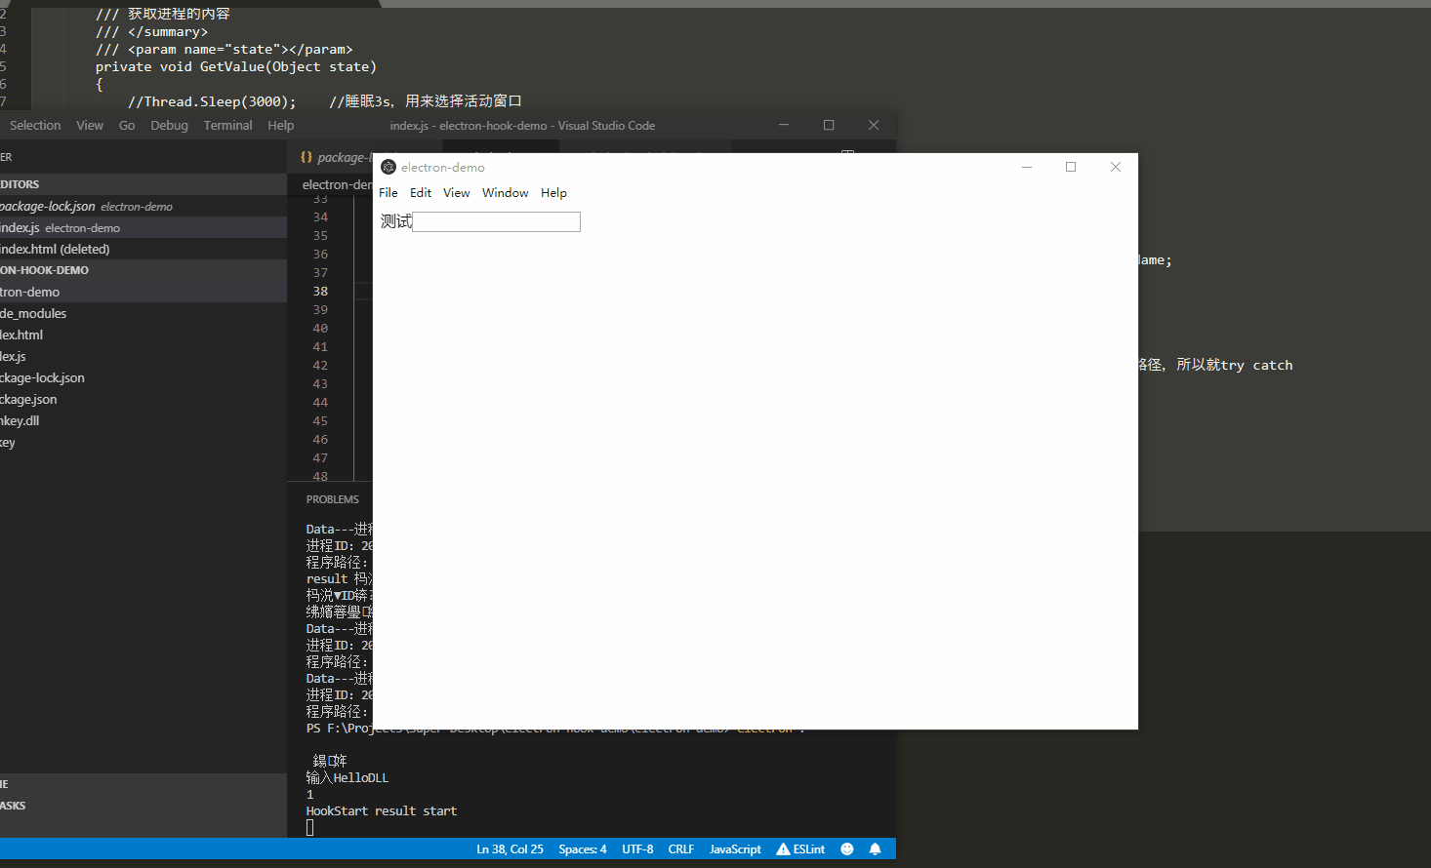Change line endings via CRLF indicator
The width and height of the screenshot is (1431, 868).
[680, 848]
